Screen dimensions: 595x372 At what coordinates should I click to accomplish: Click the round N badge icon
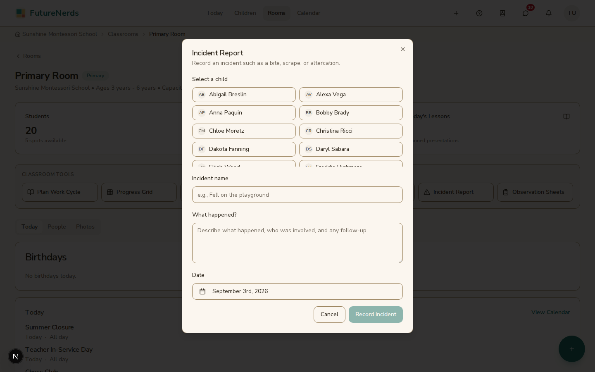pyautogui.click(x=16, y=356)
